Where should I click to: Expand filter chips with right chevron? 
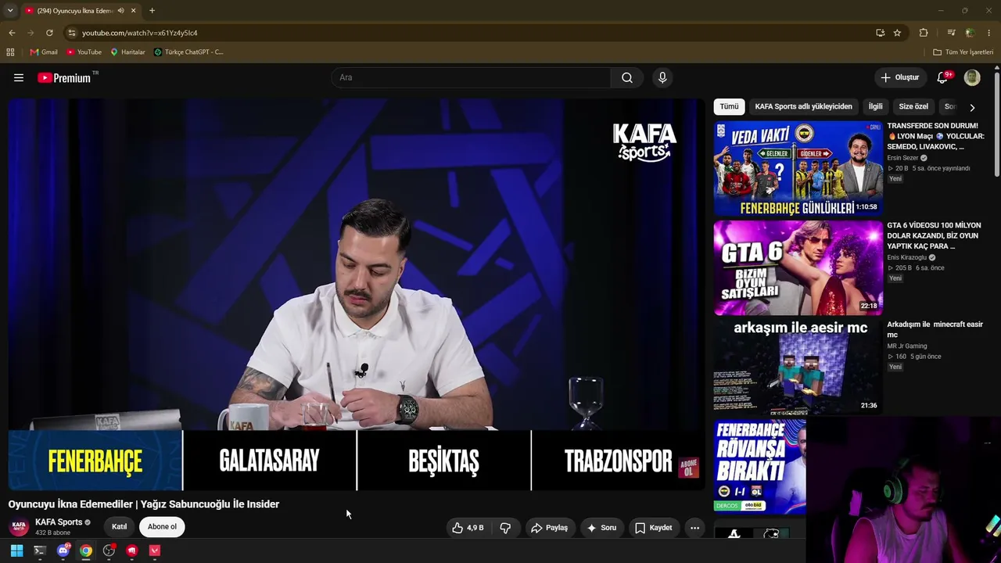972,107
